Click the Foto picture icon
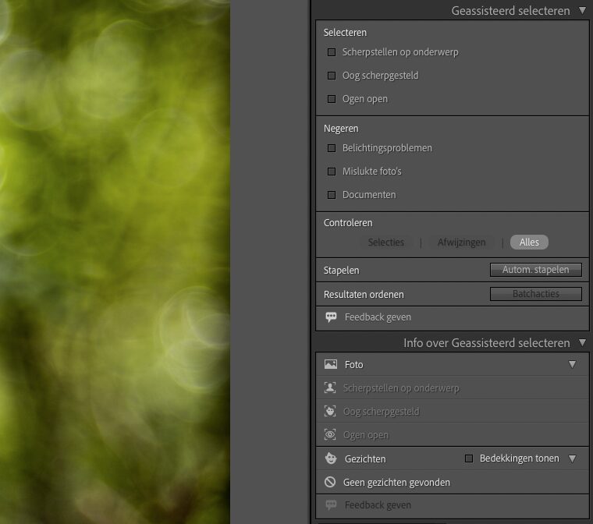The width and height of the screenshot is (593, 524). tap(331, 364)
